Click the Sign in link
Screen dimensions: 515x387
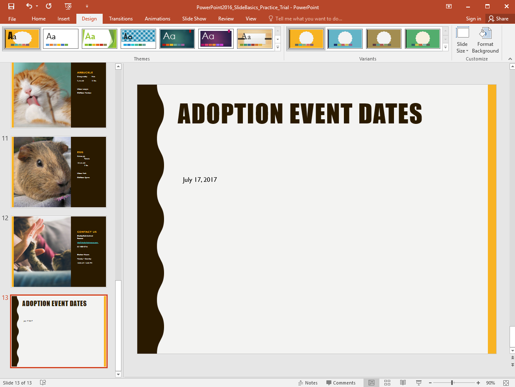tap(473, 19)
